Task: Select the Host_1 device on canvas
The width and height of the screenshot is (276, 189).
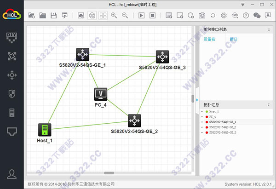Action: pyautogui.click(x=45, y=130)
